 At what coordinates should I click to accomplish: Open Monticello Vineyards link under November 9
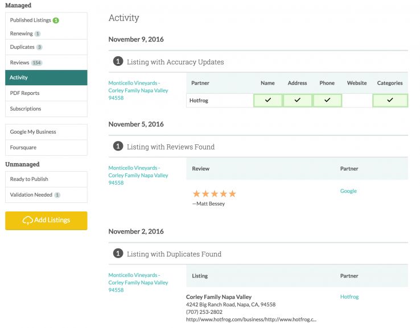click(138, 90)
